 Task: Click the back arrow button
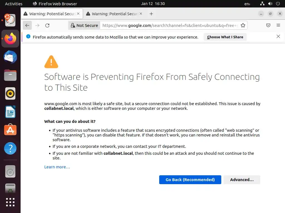point(27,26)
